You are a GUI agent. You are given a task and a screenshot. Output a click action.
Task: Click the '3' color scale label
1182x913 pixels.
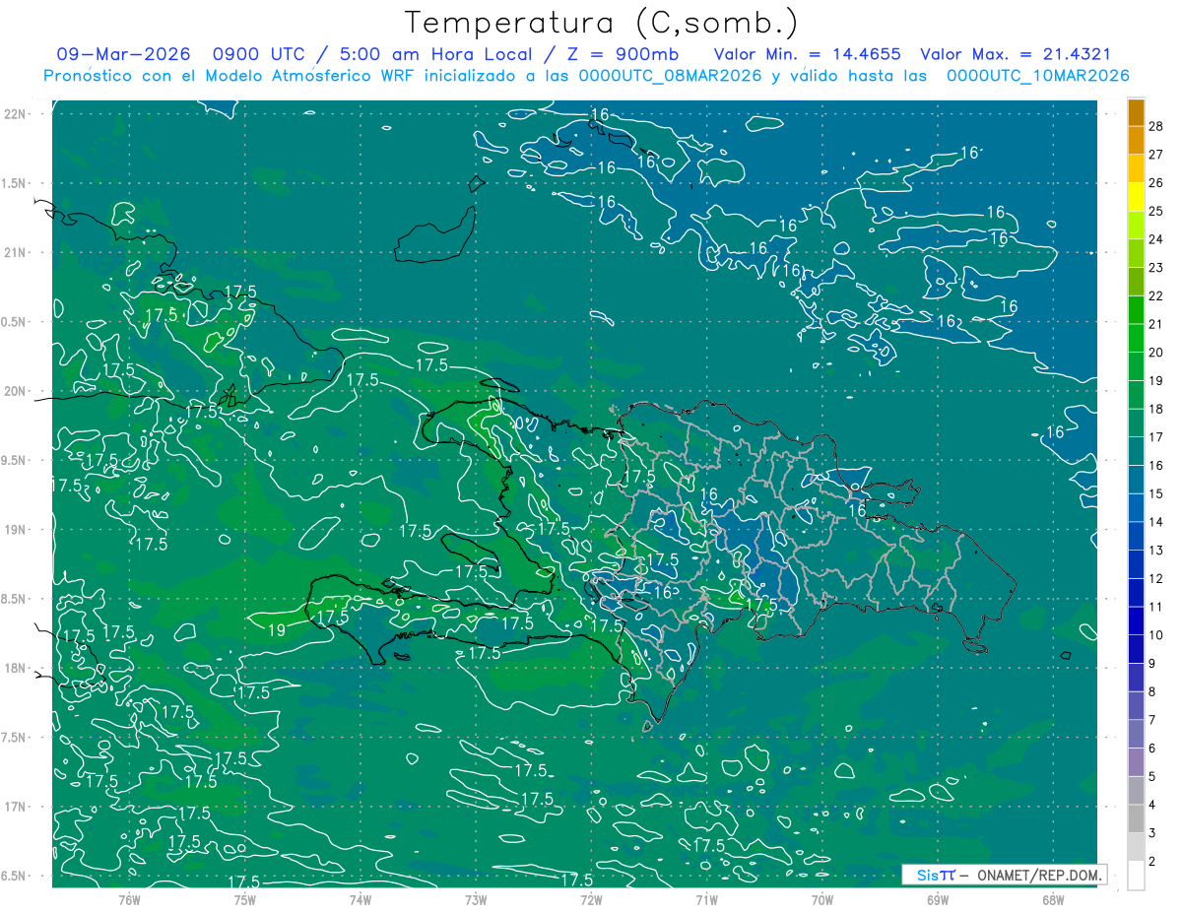tap(1152, 833)
